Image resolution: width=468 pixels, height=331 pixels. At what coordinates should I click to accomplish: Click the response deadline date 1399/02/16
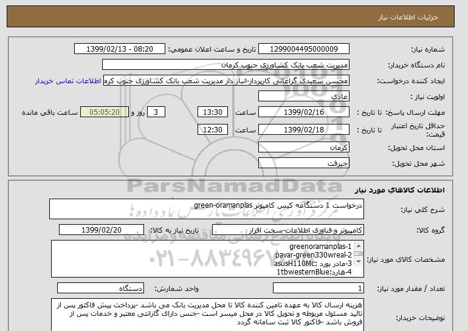[x=304, y=112]
